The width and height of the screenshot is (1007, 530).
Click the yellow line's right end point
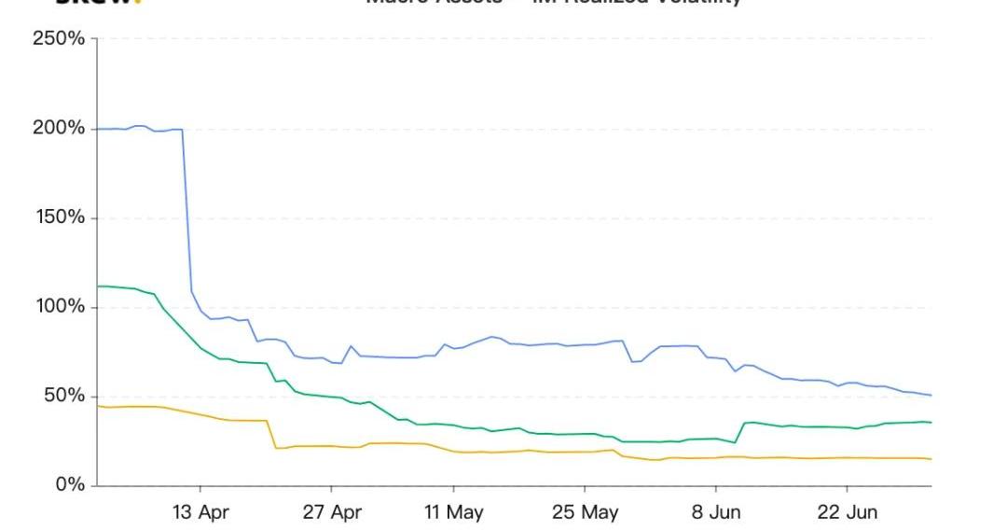tap(931, 459)
